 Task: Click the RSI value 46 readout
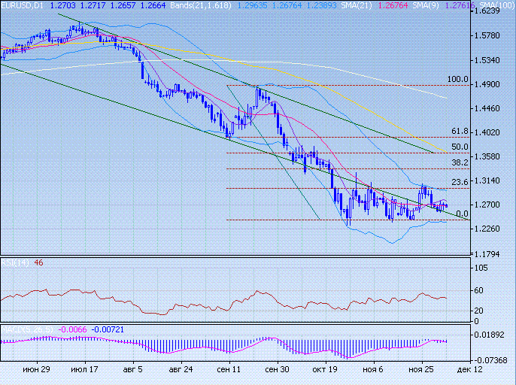click(39, 263)
